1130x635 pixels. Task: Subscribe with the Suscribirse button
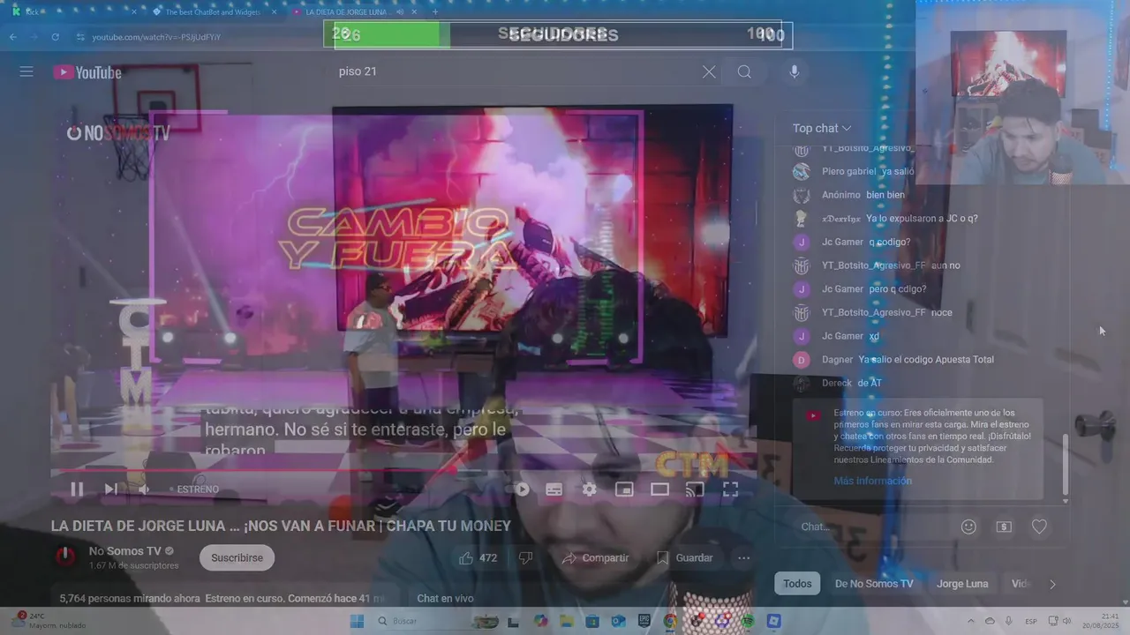point(237,557)
